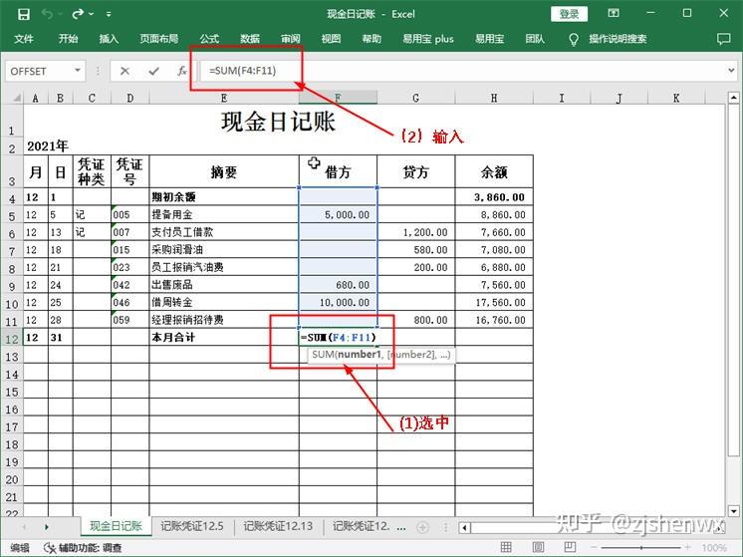Open ribbon display options icon
The width and height of the screenshot is (743, 557).
[616, 14]
